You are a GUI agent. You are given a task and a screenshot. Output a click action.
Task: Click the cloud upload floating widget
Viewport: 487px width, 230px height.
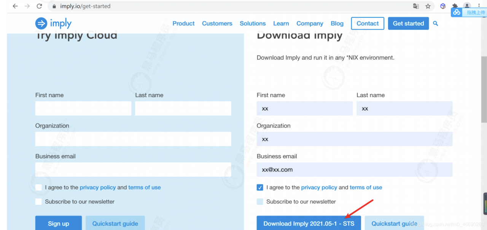point(469,13)
